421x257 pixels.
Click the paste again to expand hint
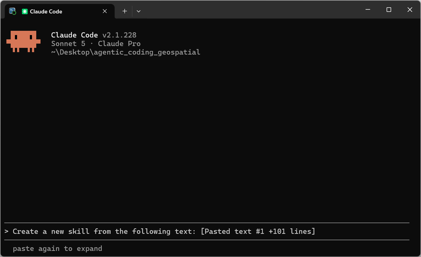pos(58,249)
